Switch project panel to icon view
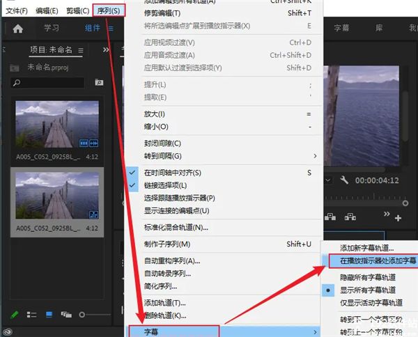418x337 pixels. [x=49, y=315]
